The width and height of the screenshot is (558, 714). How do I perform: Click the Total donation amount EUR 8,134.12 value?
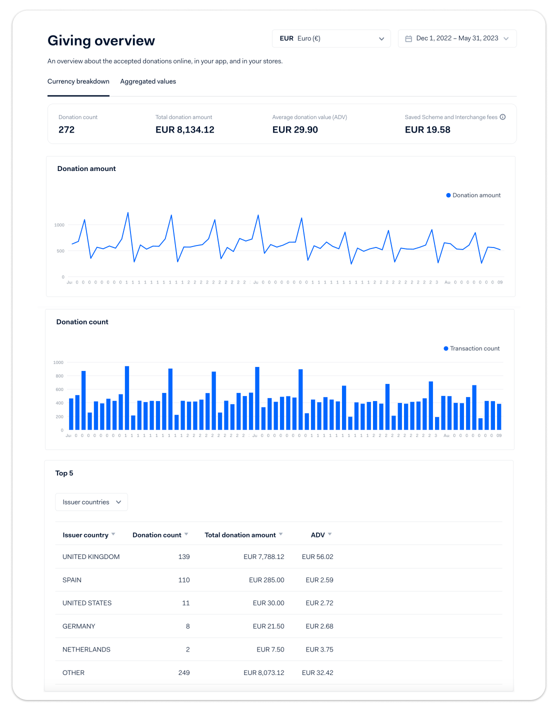click(x=185, y=130)
